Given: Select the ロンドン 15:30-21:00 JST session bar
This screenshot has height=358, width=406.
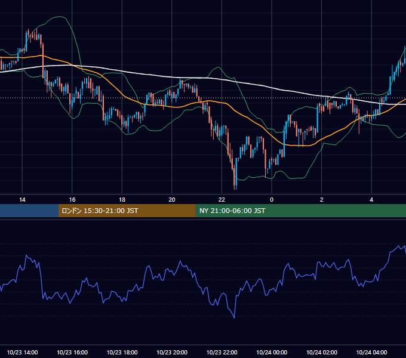Looking at the screenshot, I should (x=127, y=211).
